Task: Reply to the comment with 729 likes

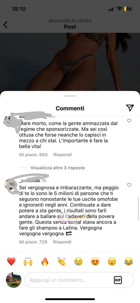Action: [62, 242]
